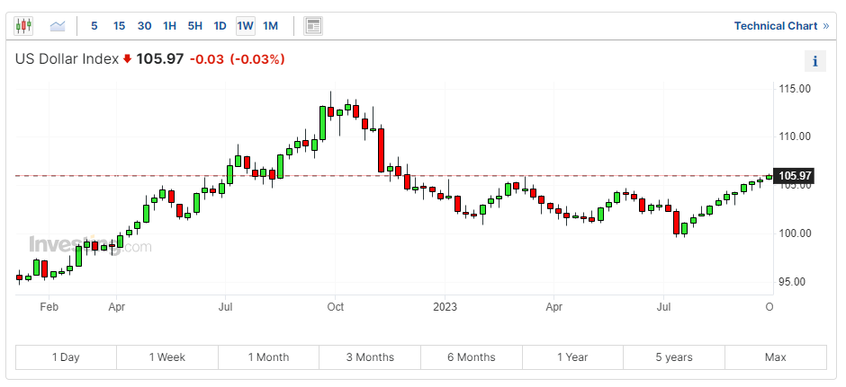The image size is (846, 387).
Task: Click the info icon at top right
Action: [x=814, y=61]
